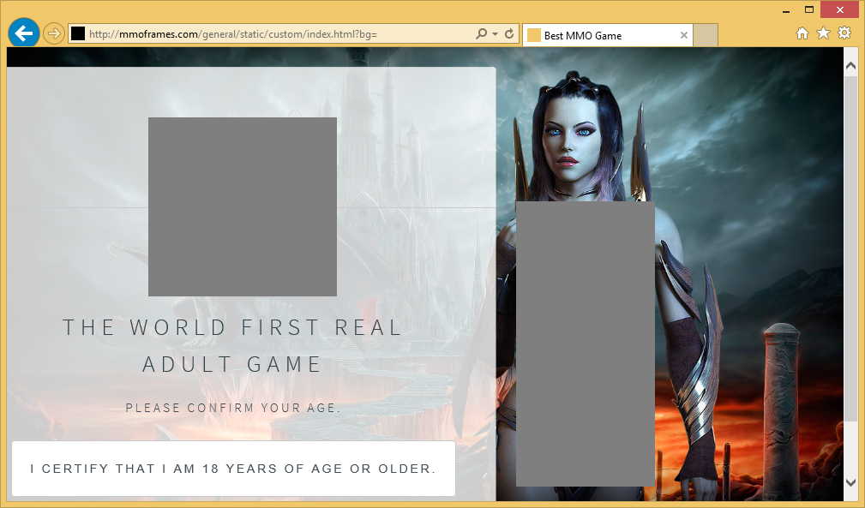
Task: Select the Best MMO Game tab
Action: click(x=600, y=36)
